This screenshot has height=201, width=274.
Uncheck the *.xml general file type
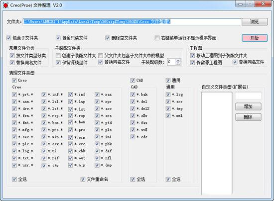pos(168,115)
